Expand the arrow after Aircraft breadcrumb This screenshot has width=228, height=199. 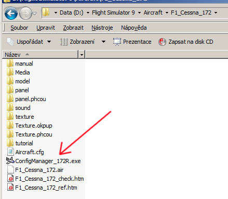pos(167,13)
